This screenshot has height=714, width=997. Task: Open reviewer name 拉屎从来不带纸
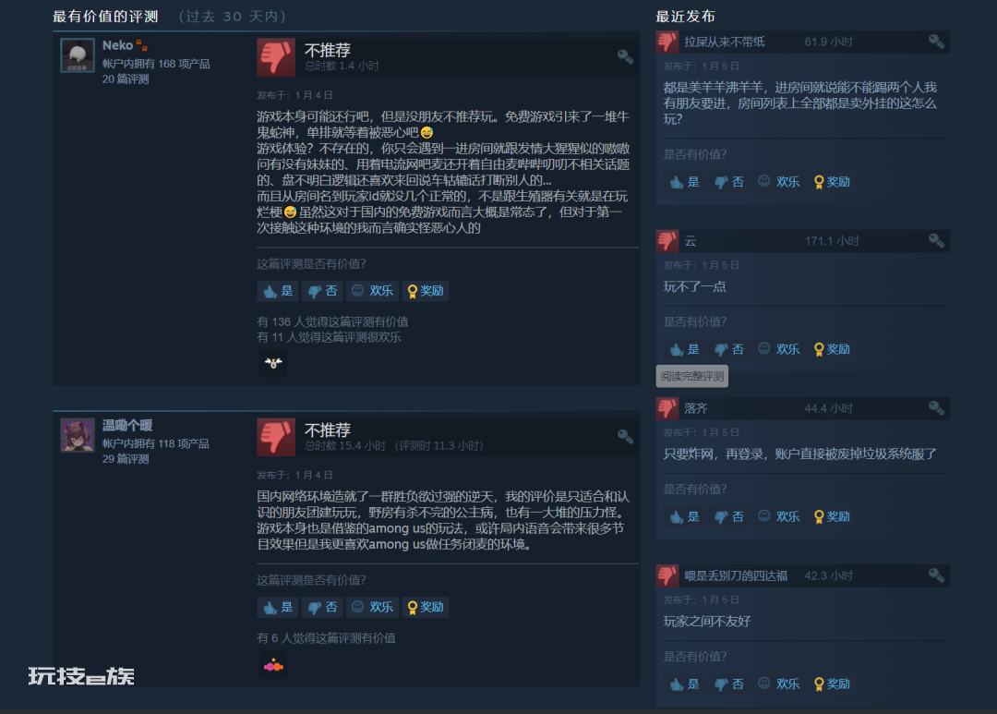click(x=725, y=42)
